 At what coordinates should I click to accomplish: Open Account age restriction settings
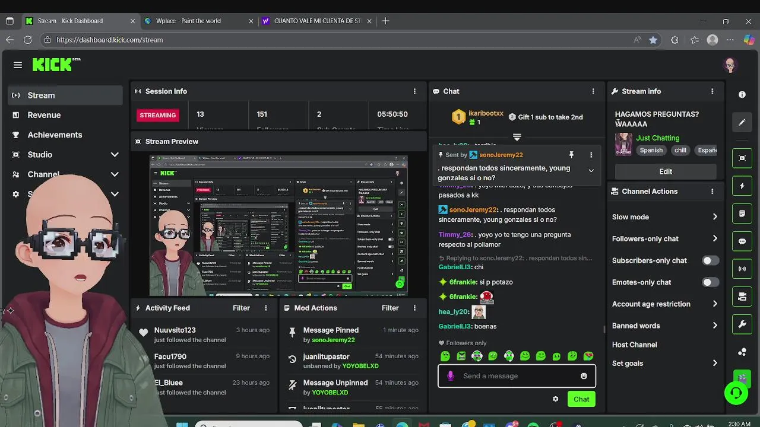point(665,304)
